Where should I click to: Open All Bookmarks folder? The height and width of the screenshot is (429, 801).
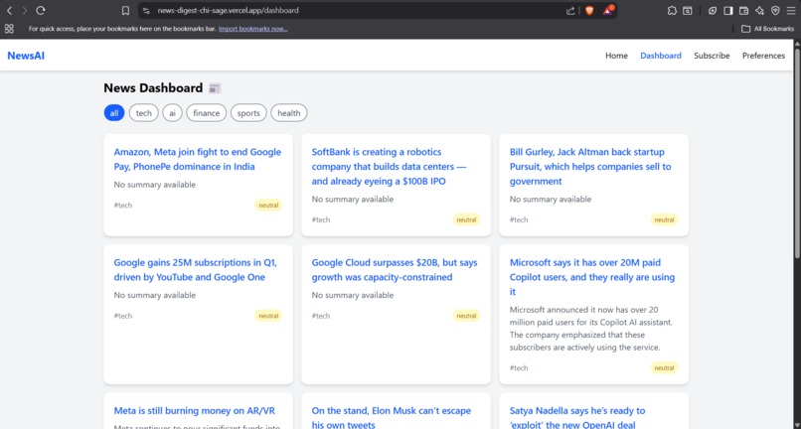click(768, 29)
